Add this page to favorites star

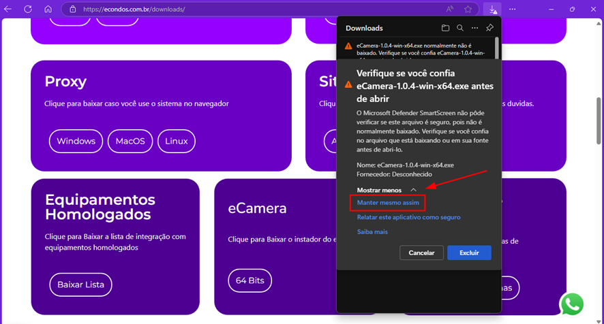(x=468, y=9)
